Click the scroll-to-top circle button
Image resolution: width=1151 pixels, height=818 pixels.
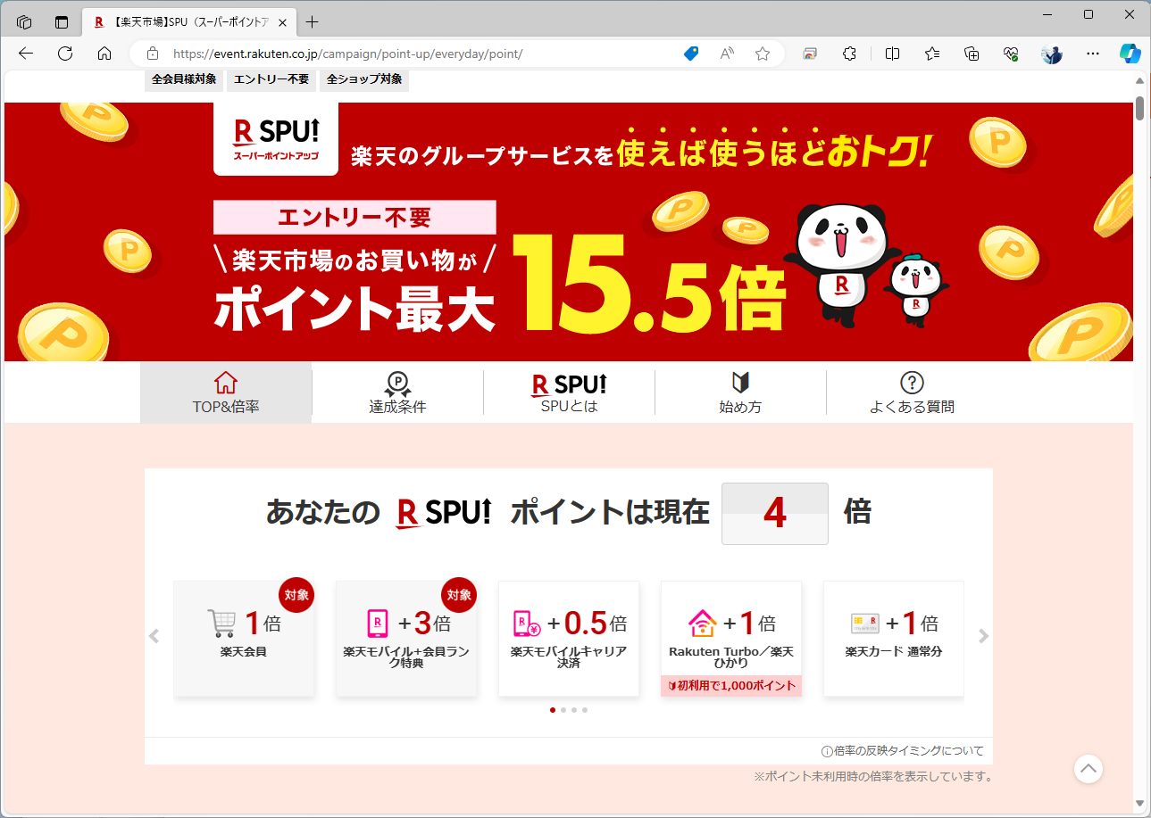[1088, 768]
